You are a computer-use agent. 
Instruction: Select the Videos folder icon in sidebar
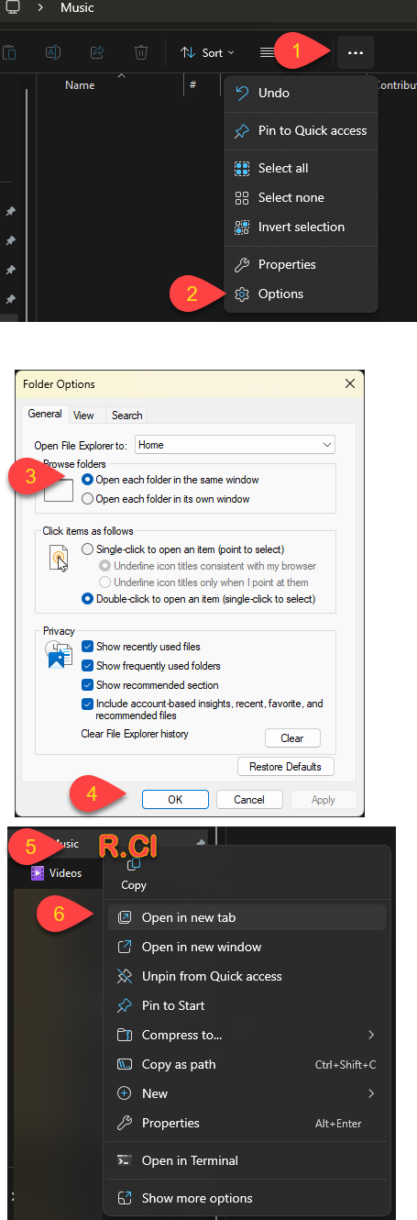tap(38, 873)
